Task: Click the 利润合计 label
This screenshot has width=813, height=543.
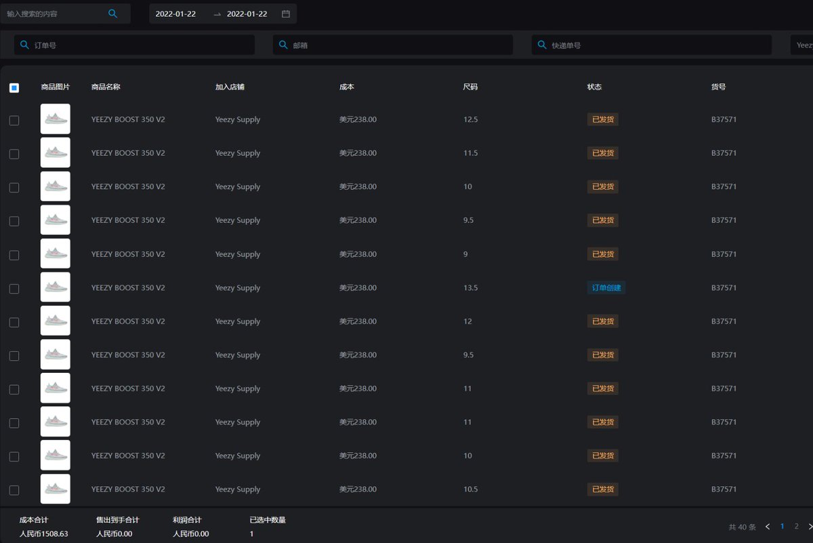Action: click(x=188, y=520)
